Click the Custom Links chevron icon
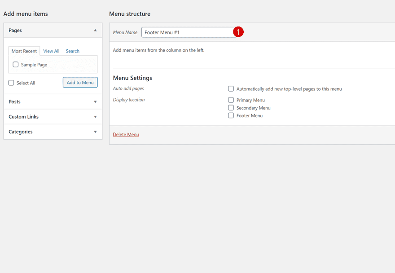The image size is (395, 273). pyautogui.click(x=95, y=116)
